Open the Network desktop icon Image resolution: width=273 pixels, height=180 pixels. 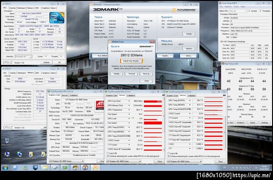[x=19, y=155]
